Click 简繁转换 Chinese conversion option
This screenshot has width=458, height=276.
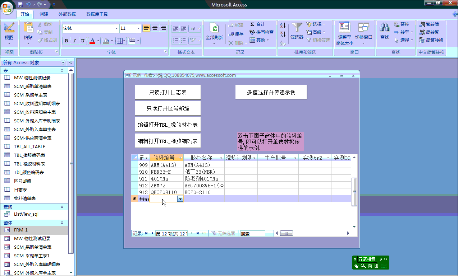point(431,40)
